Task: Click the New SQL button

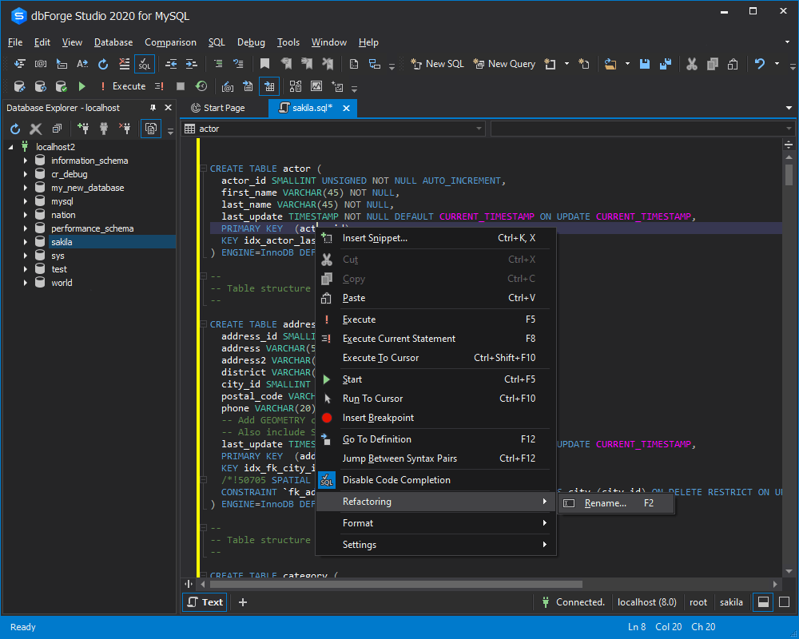Action: click(x=436, y=64)
